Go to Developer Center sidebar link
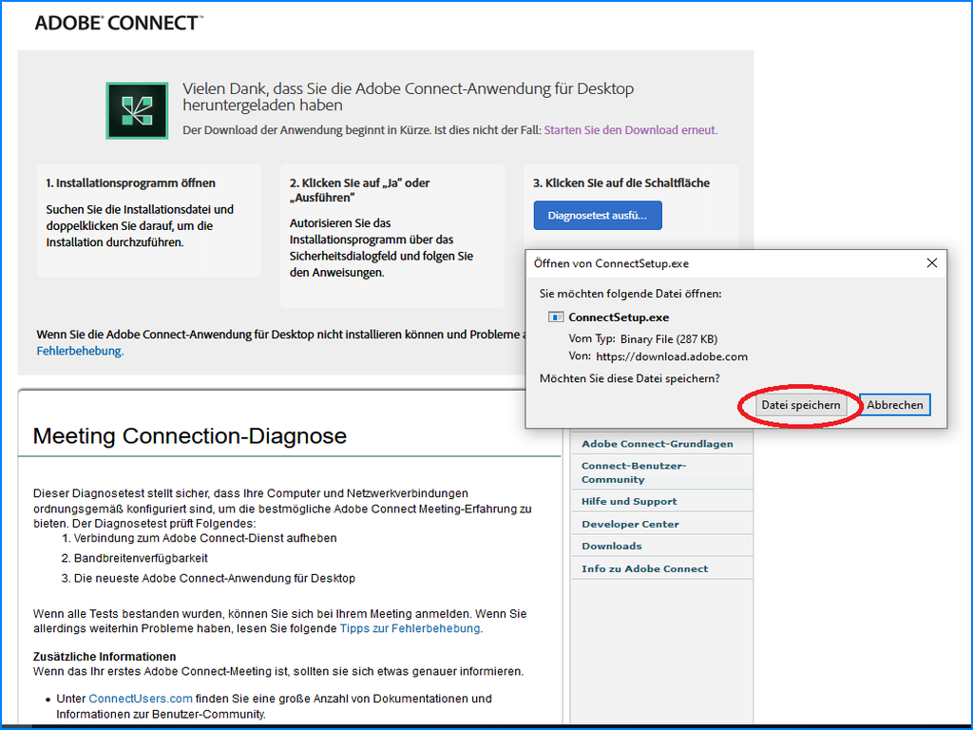Image resolution: width=973 pixels, height=730 pixels. click(x=630, y=524)
